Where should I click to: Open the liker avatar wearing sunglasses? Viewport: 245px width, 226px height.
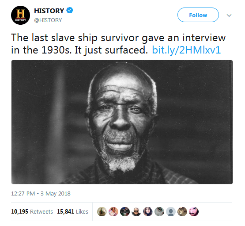(136, 211)
